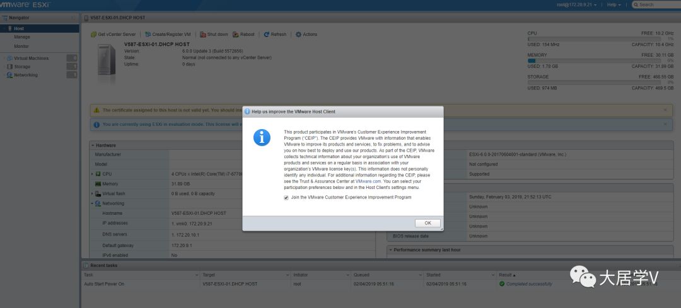This screenshot has height=308, width=681.
Task: Dismiss the certificate warning banner
Action: [x=665, y=110]
